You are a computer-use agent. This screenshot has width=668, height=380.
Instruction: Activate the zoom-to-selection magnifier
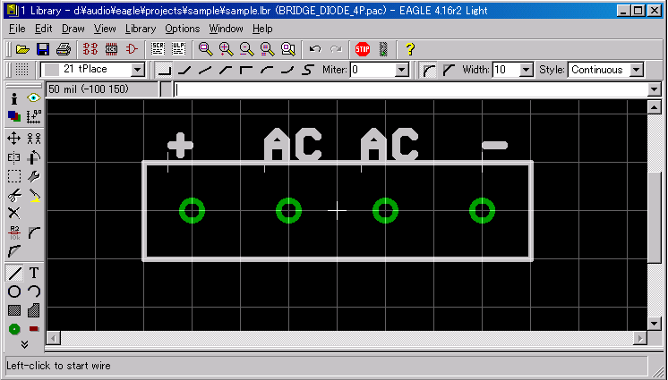coord(288,49)
